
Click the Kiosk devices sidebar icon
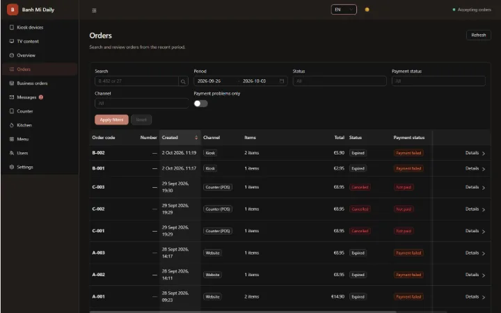point(12,27)
